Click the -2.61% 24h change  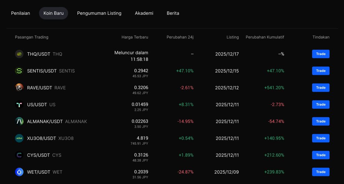coord(187,88)
